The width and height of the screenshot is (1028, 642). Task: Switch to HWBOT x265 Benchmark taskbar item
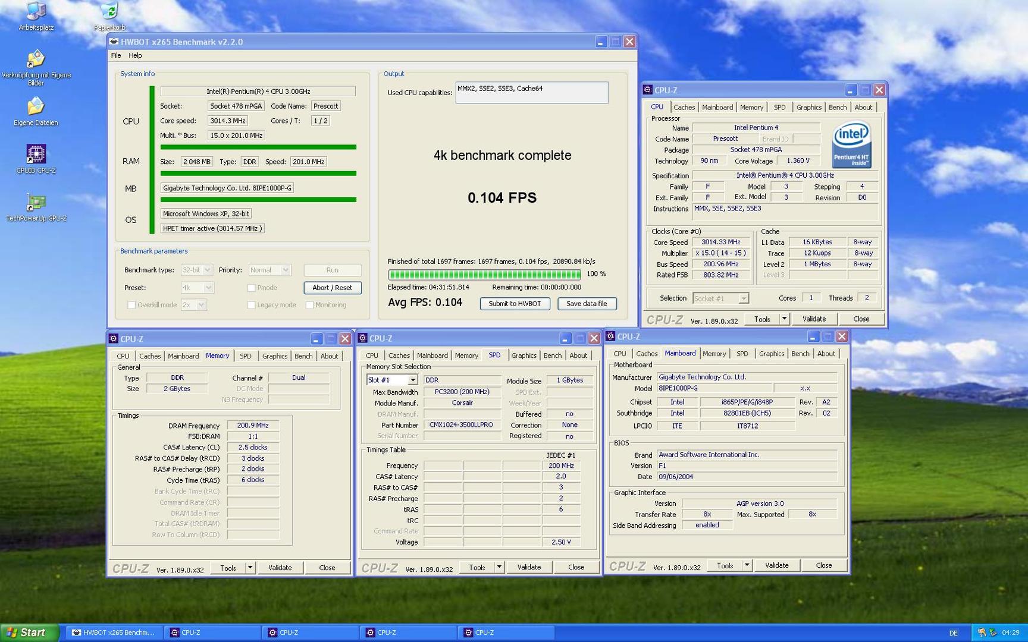[x=113, y=632]
